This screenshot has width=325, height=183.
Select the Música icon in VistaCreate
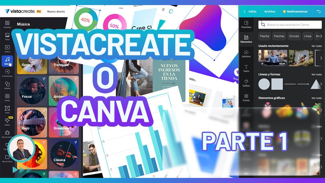tap(7, 61)
